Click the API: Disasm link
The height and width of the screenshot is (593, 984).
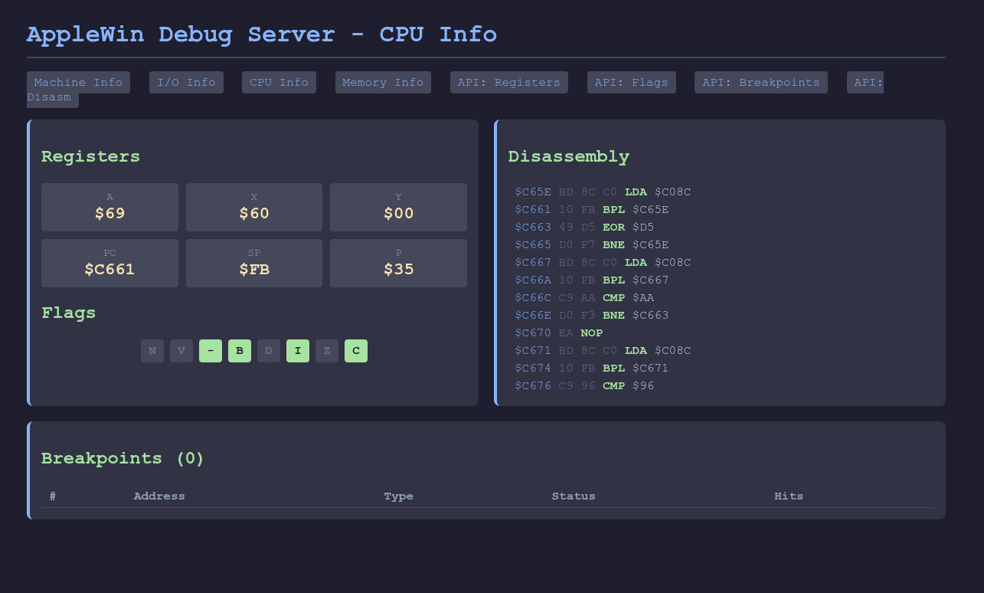pyautogui.click(x=52, y=98)
